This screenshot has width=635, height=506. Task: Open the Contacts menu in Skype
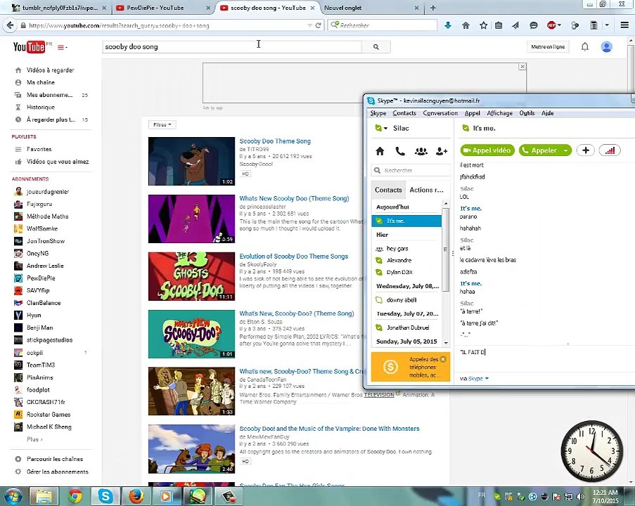click(404, 113)
